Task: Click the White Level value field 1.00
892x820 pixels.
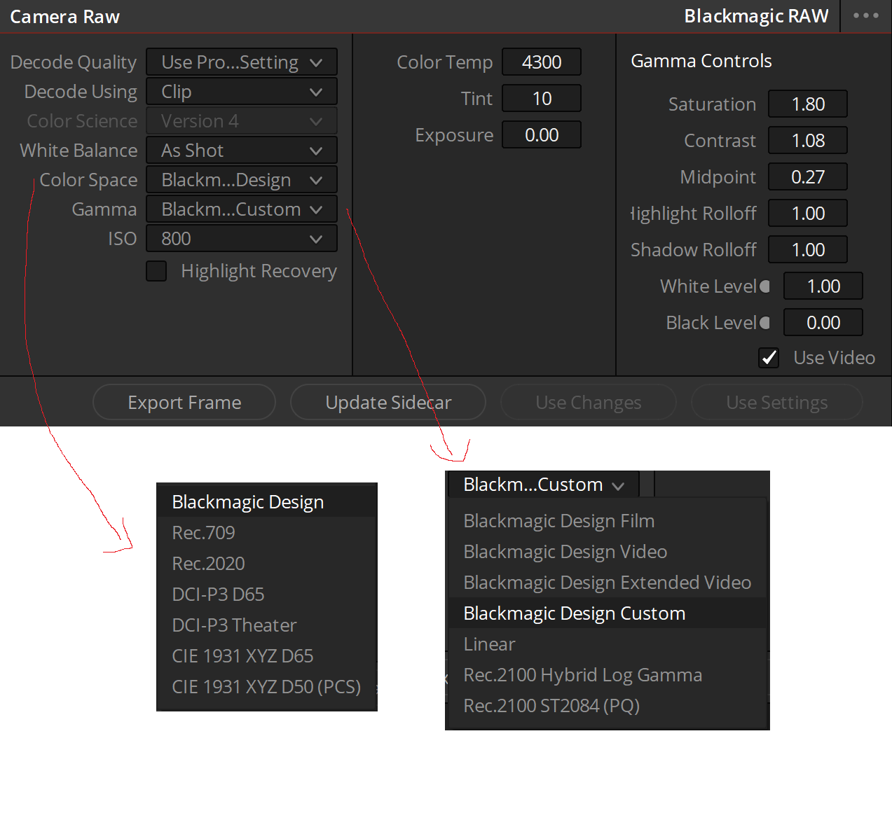Action: click(823, 286)
